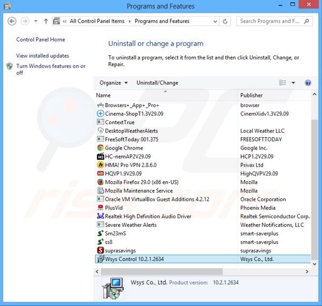Select Realtek High Definition Audio Driver icon
Image resolution: width=322 pixels, height=306 pixels.
(x=100, y=216)
